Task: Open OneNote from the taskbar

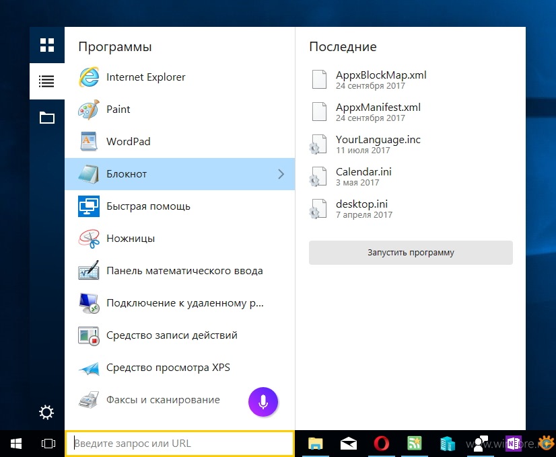Action: pos(514,443)
